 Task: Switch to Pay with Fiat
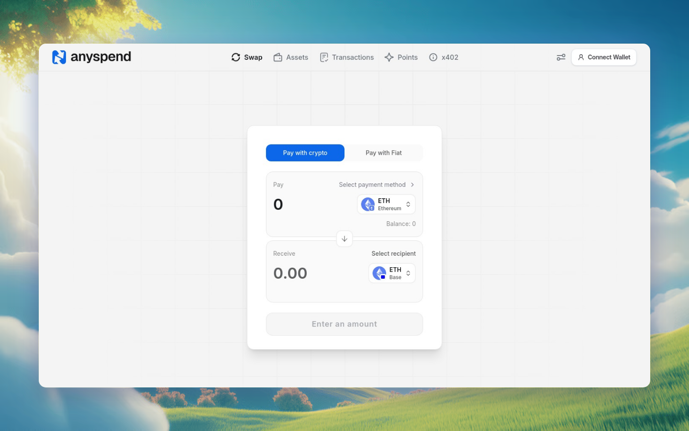point(384,153)
